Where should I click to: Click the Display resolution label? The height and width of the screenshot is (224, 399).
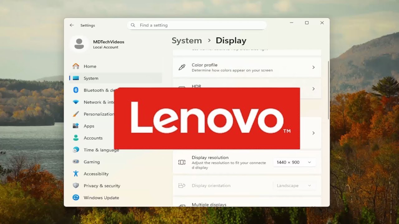[210, 157]
